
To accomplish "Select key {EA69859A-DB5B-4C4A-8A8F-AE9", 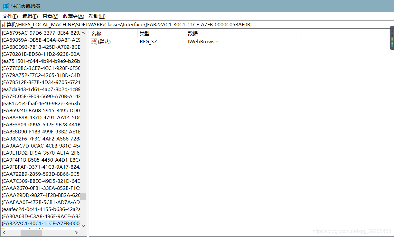I will point(41,40).
